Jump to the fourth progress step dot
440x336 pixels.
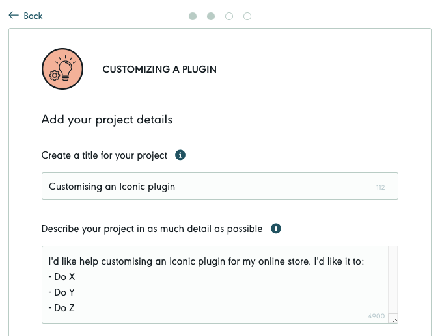247,16
